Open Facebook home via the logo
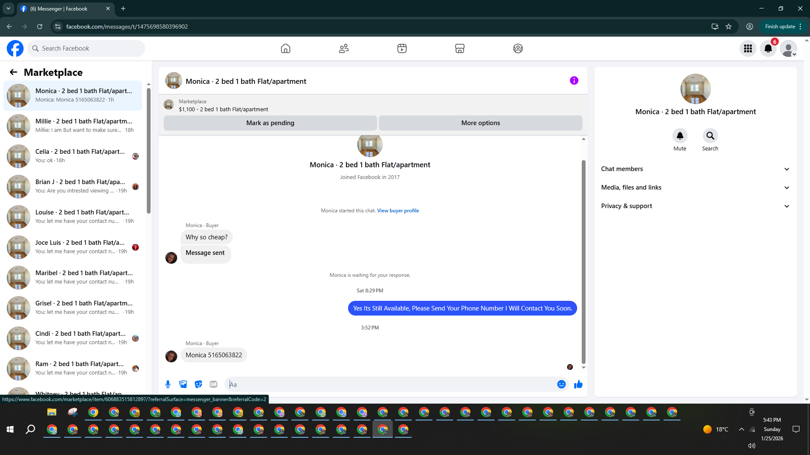The height and width of the screenshot is (455, 810). pyautogui.click(x=15, y=48)
